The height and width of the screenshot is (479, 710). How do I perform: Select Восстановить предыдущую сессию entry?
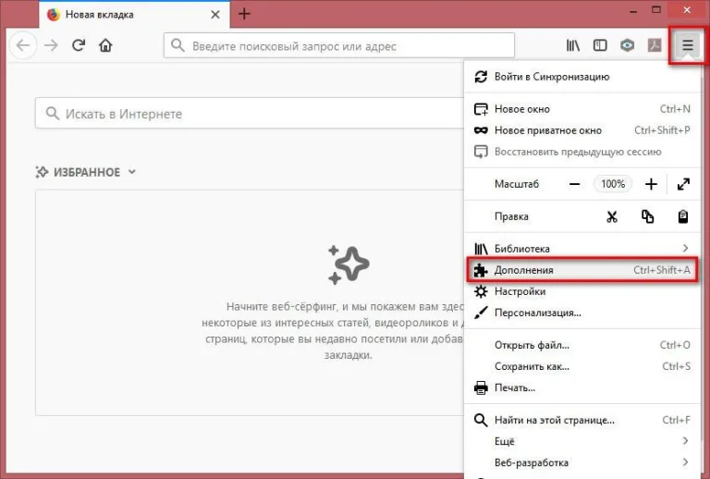coord(582,152)
